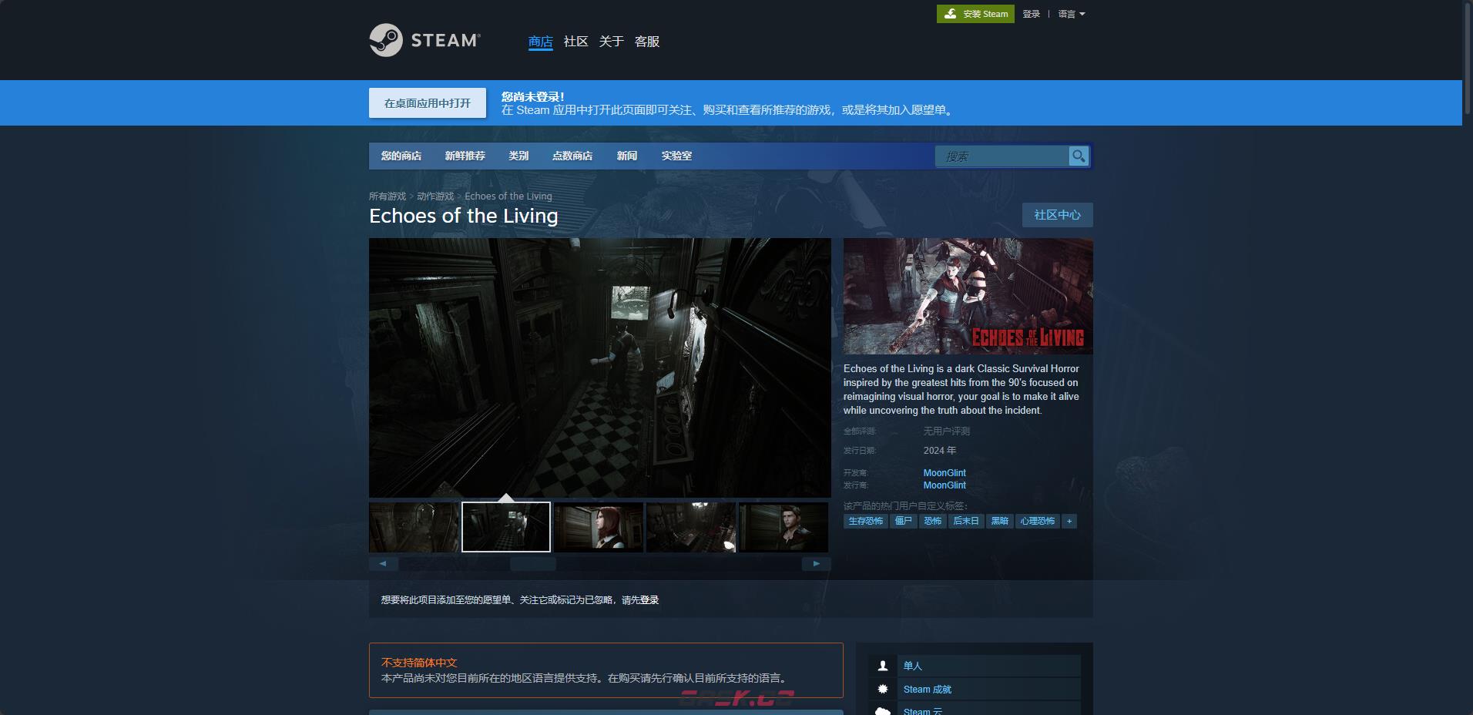Click the search magnifier icon
Screen dimensions: 1473x715
pyautogui.click(x=1079, y=156)
